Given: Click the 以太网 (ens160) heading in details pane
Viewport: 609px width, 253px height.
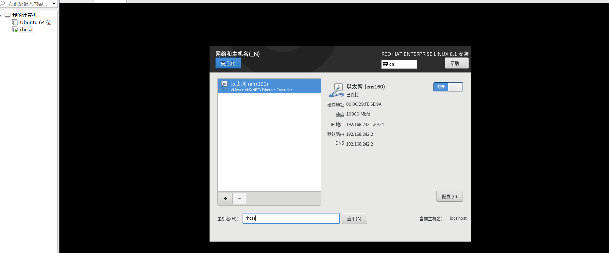Looking at the screenshot, I should coord(366,87).
